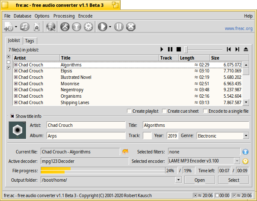
Task: Click the eject disc icon
Action: [246, 49]
